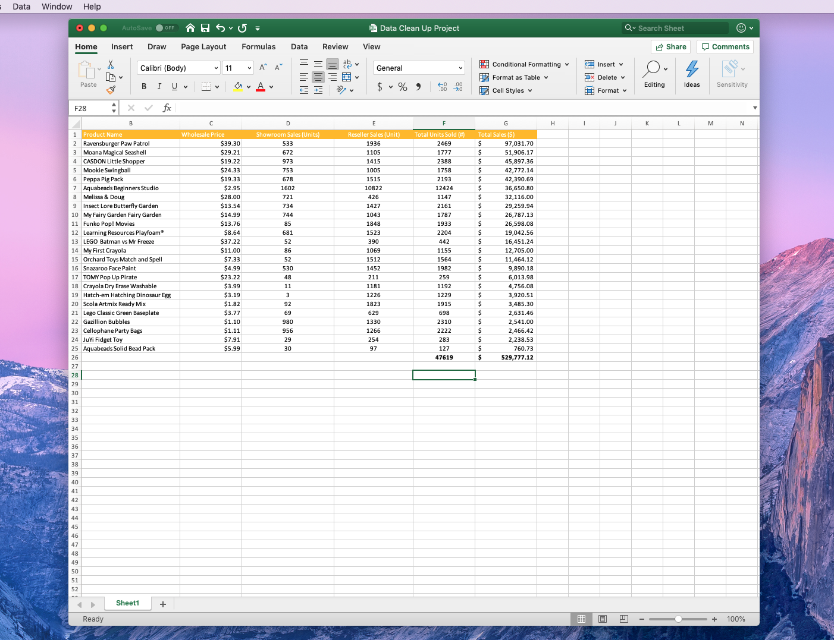Open the Format cells dropdown
Viewport: 834px width, 640px height.
[x=606, y=90]
